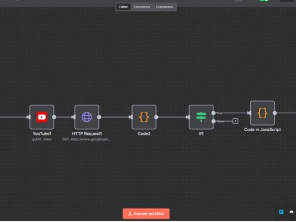Click the output connector of Code in JavaScript
The image size is (296, 222).
[x=275, y=113]
